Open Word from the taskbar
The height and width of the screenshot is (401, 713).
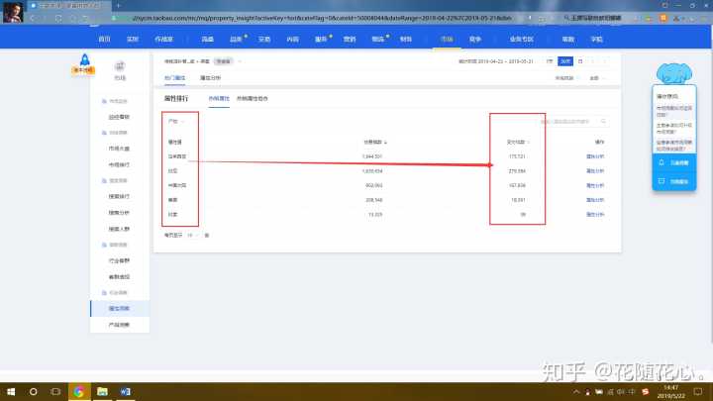[125, 391]
